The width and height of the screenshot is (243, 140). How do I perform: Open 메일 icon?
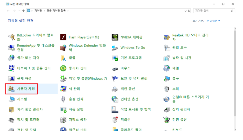click(167, 68)
